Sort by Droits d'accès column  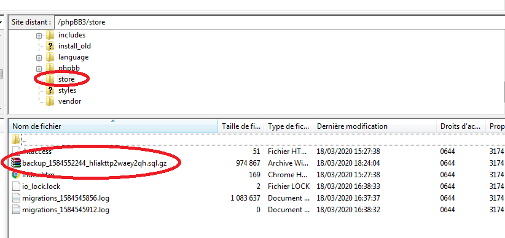click(x=461, y=126)
